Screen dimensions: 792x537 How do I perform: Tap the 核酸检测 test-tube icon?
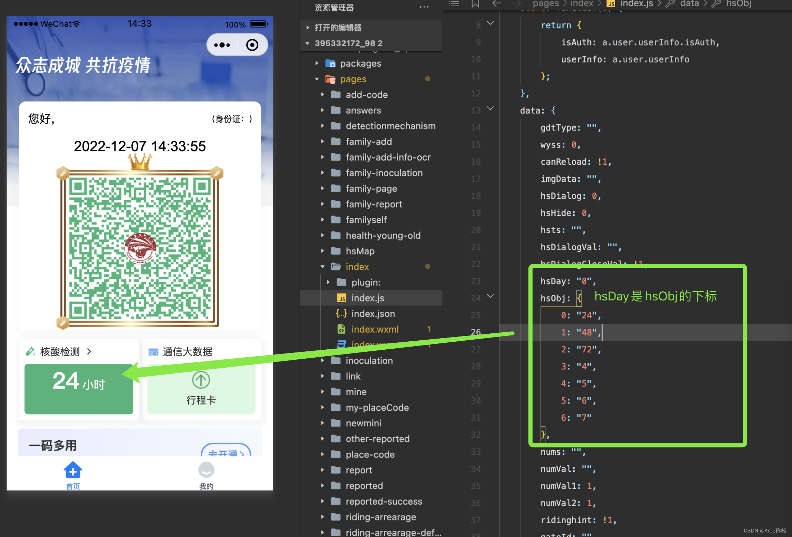31,351
